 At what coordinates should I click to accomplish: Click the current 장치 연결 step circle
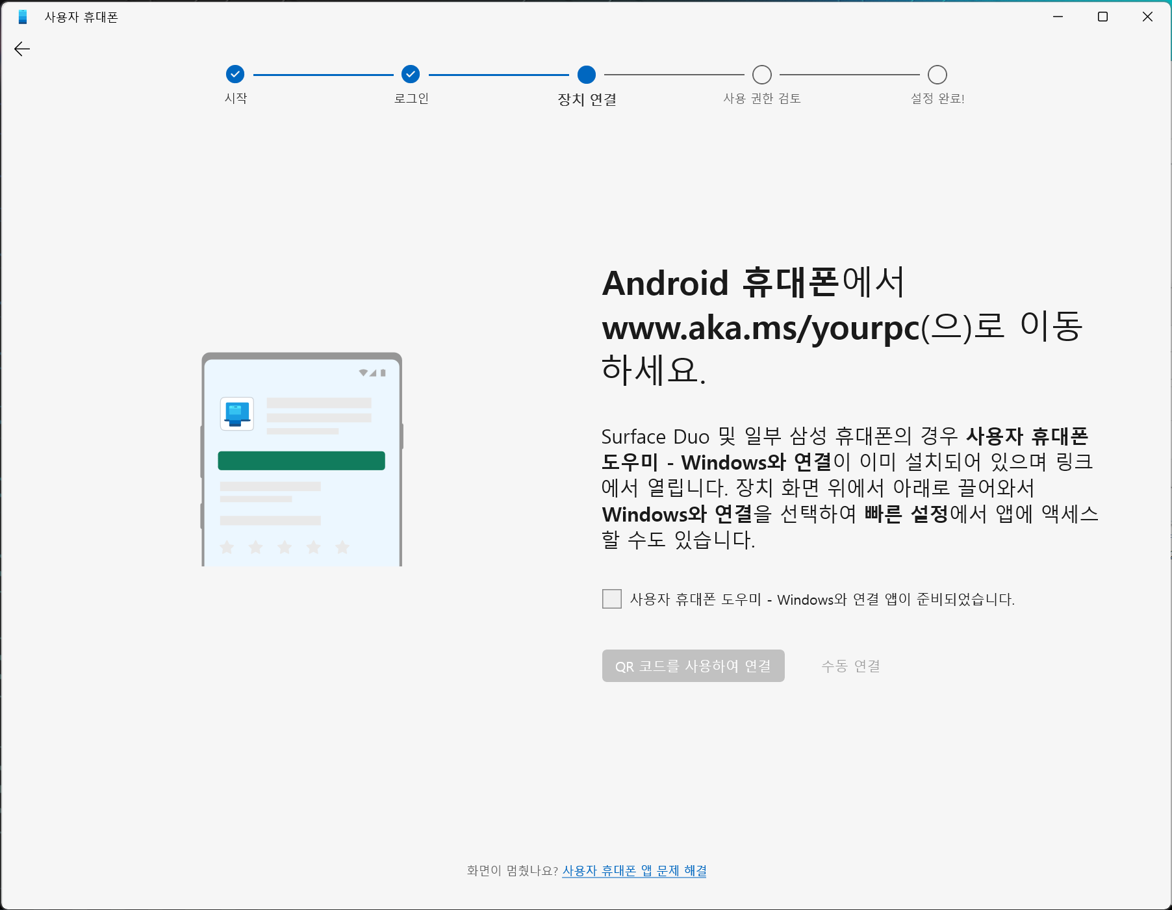(x=587, y=75)
